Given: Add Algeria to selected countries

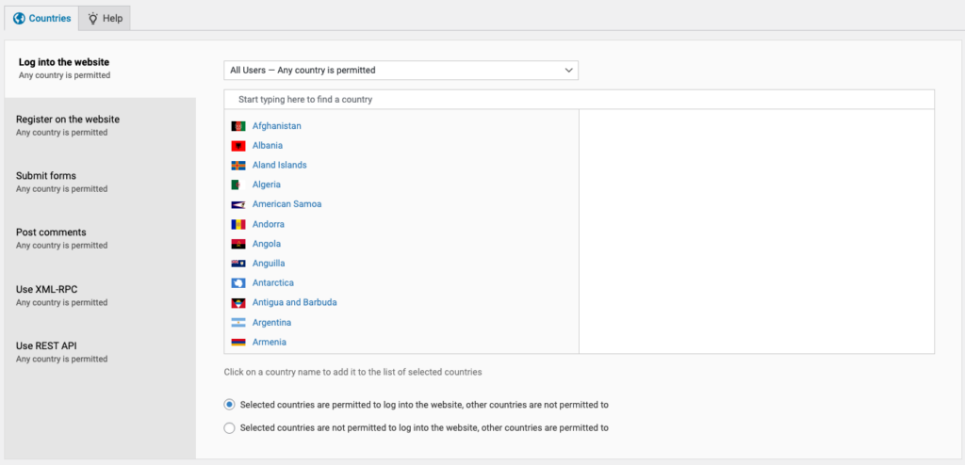Looking at the screenshot, I should tap(267, 184).
